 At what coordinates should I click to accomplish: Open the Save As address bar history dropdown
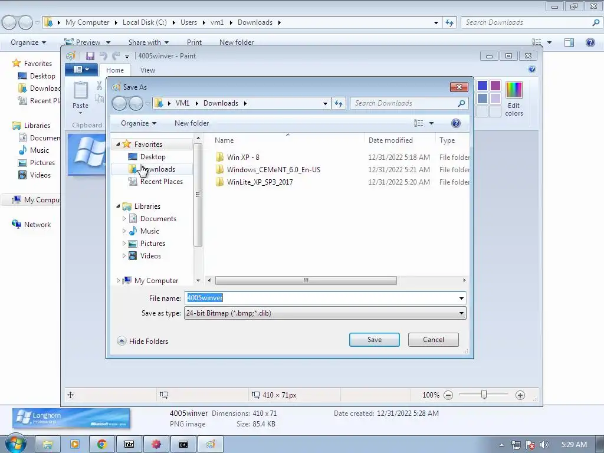(325, 103)
